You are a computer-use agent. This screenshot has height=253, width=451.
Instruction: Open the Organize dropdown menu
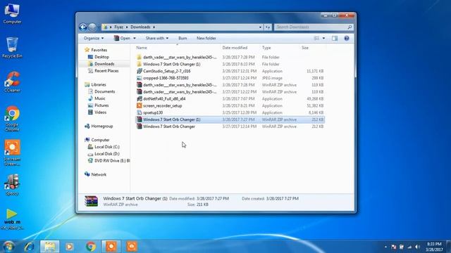pos(94,38)
